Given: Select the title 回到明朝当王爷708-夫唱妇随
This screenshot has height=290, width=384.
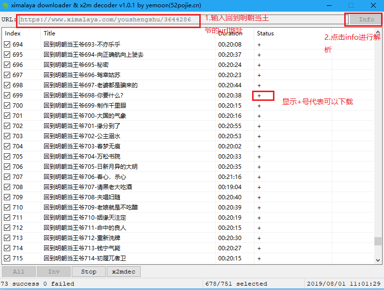Looking at the screenshot, I should 82,197.
